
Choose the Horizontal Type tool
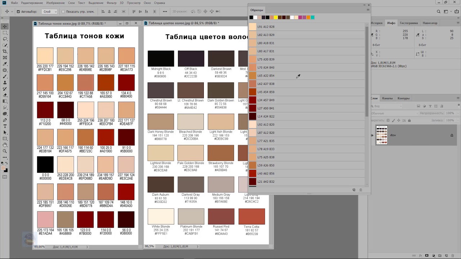(5, 126)
